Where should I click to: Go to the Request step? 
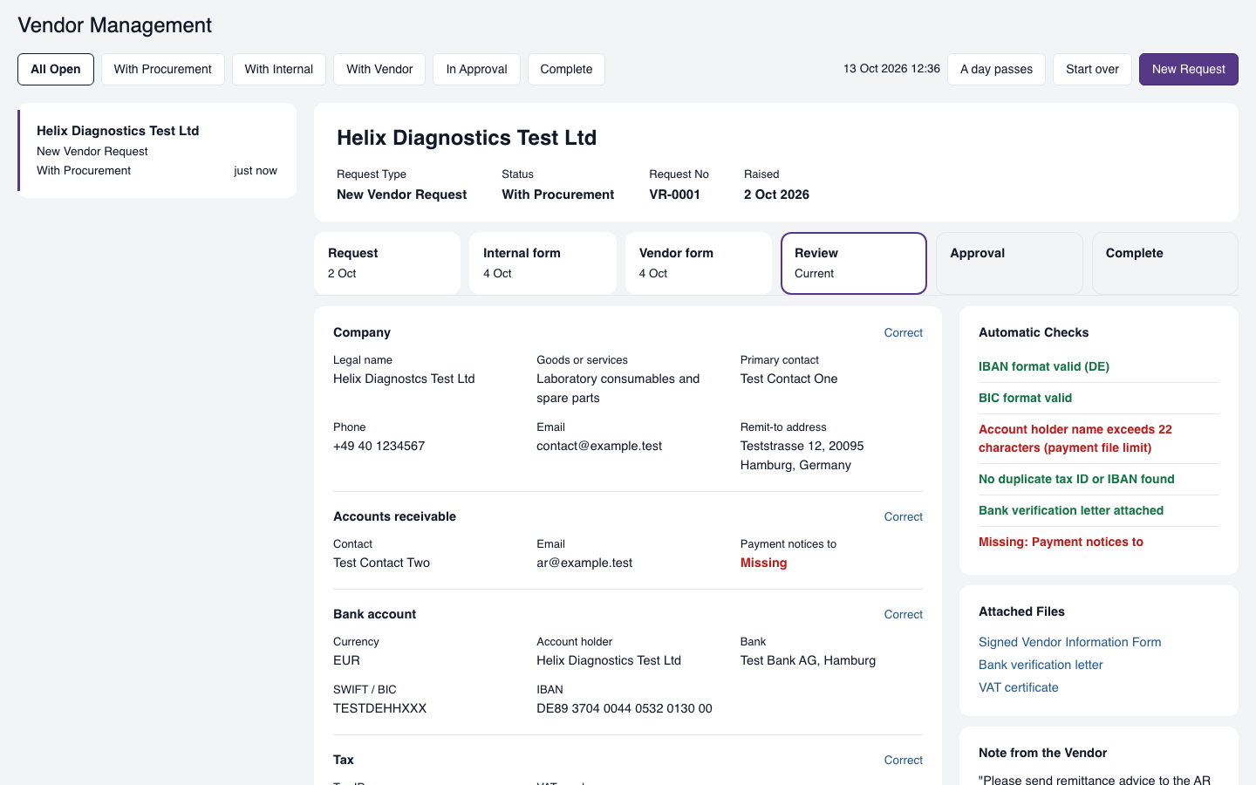387,263
